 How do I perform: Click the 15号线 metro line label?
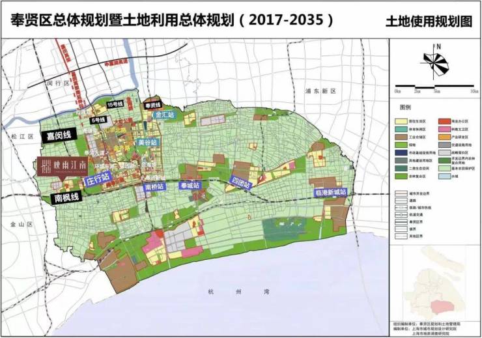tap(115, 104)
